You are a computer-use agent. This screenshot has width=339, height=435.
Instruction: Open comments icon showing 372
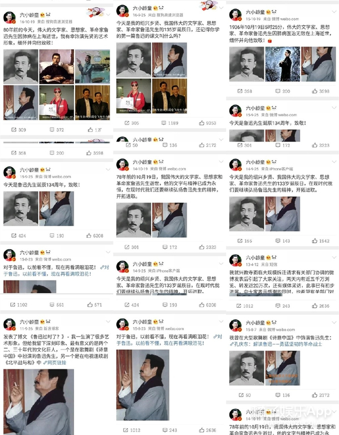52,130
